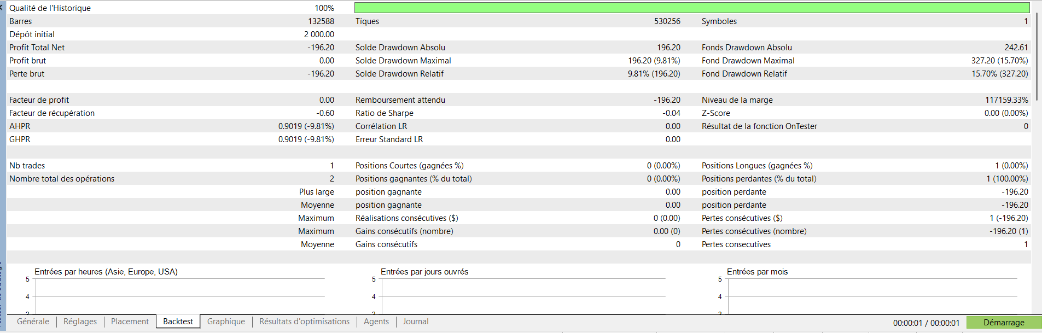Image resolution: width=1042 pixels, height=333 pixels.
Task: Close the strategy tester panel
Action: pyautogui.click(x=2, y=8)
